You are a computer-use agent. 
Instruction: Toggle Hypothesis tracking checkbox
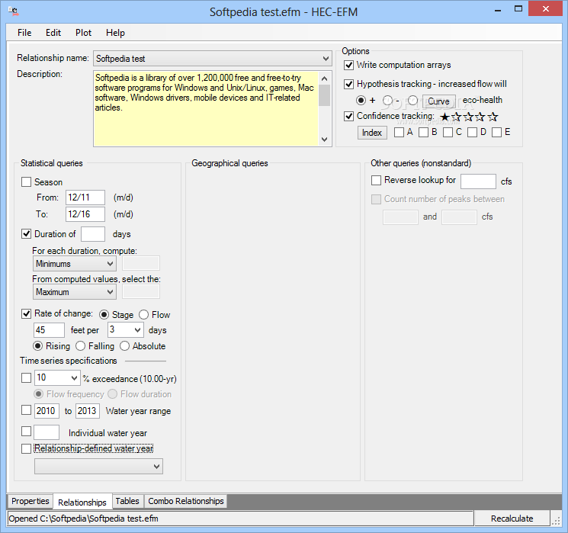click(348, 84)
